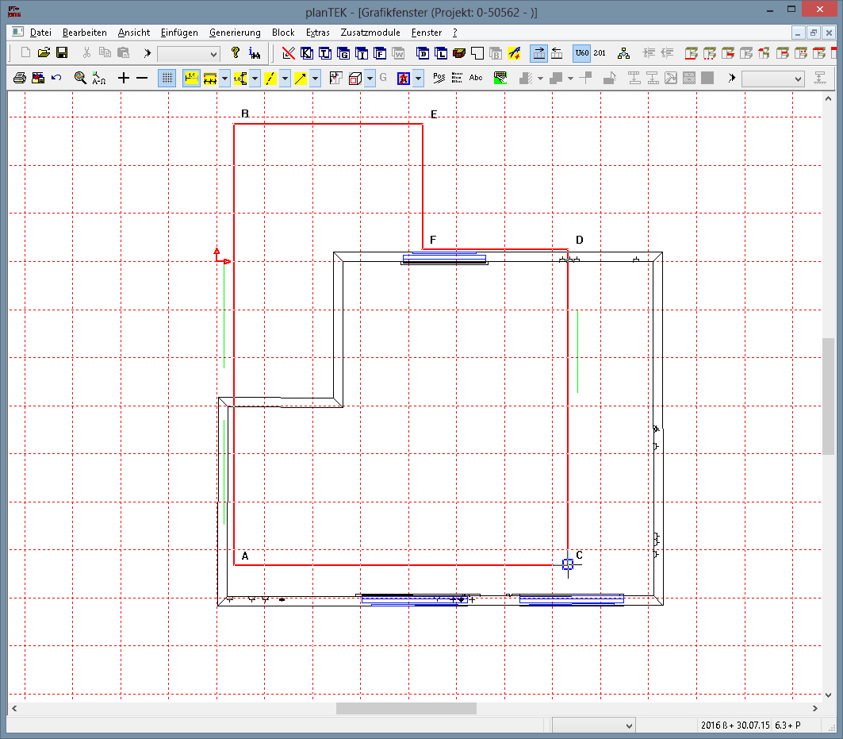Open the status bar dropdown at bottom
Screen dimensions: 843x739
point(593,726)
